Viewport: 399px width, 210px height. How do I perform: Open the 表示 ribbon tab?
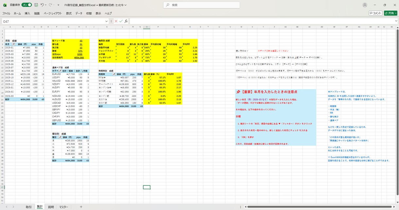point(98,13)
